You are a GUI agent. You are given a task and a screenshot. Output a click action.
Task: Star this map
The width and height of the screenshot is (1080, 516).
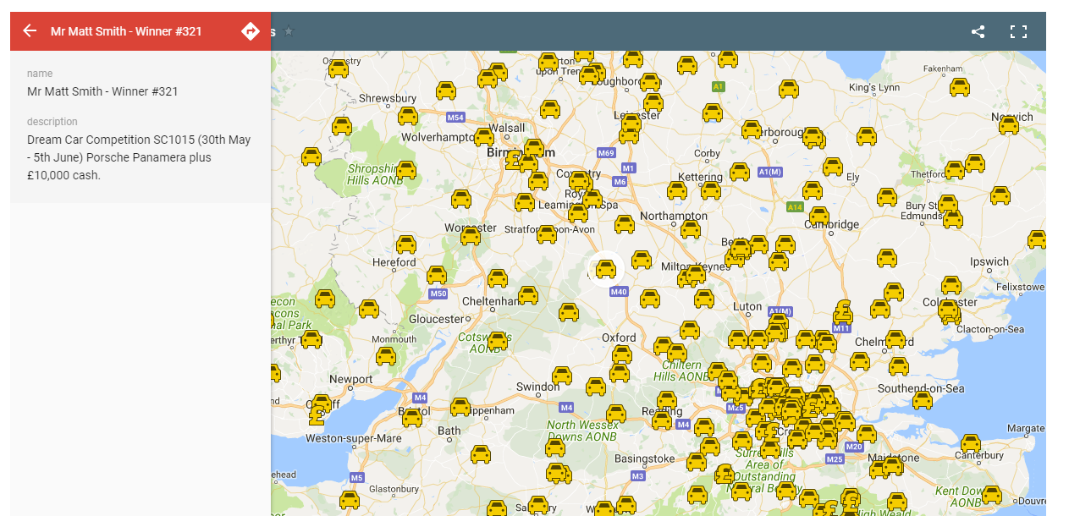(x=289, y=31)
